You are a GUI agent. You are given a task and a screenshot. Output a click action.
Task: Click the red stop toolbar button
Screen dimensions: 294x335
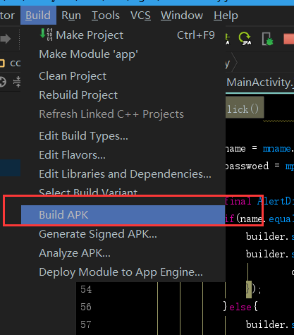click(x=289, y=39)
